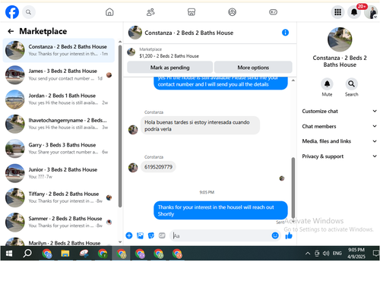Click the Hola buenas tardes message

pos(200,125)
